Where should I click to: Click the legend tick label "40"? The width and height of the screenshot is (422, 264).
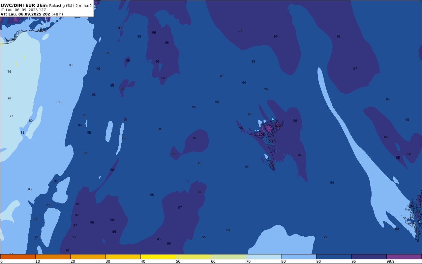coord(143,261)
